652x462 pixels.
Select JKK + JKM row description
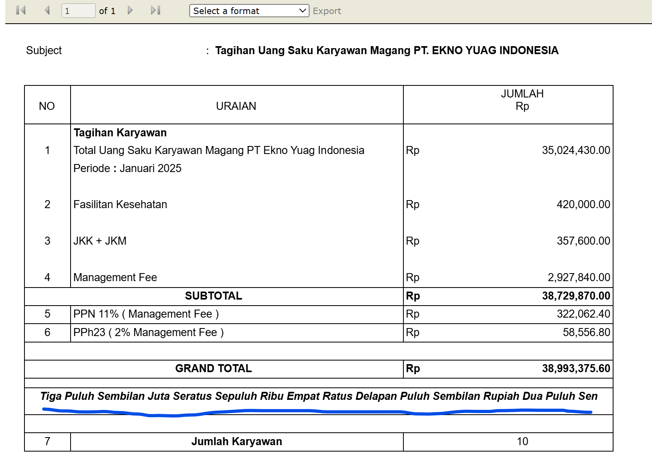click(x=100, y=241)
